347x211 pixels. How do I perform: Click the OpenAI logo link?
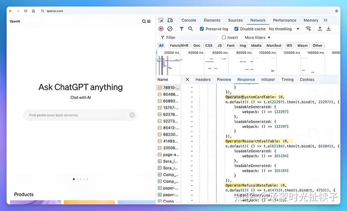pos(15,21)
